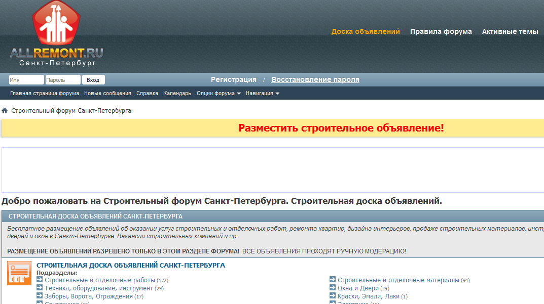Click Восстановление пароля link
Image resolution: width=544 pixels, height=304 pixels.
[315, 79]
